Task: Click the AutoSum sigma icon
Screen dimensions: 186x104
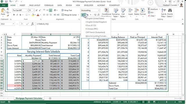Action: click(x=149, y=9)
